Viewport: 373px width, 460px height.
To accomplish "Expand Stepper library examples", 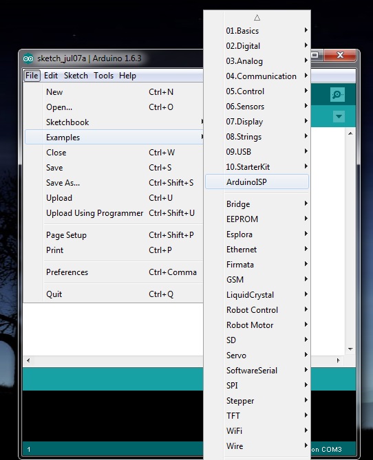I will 257,401.
